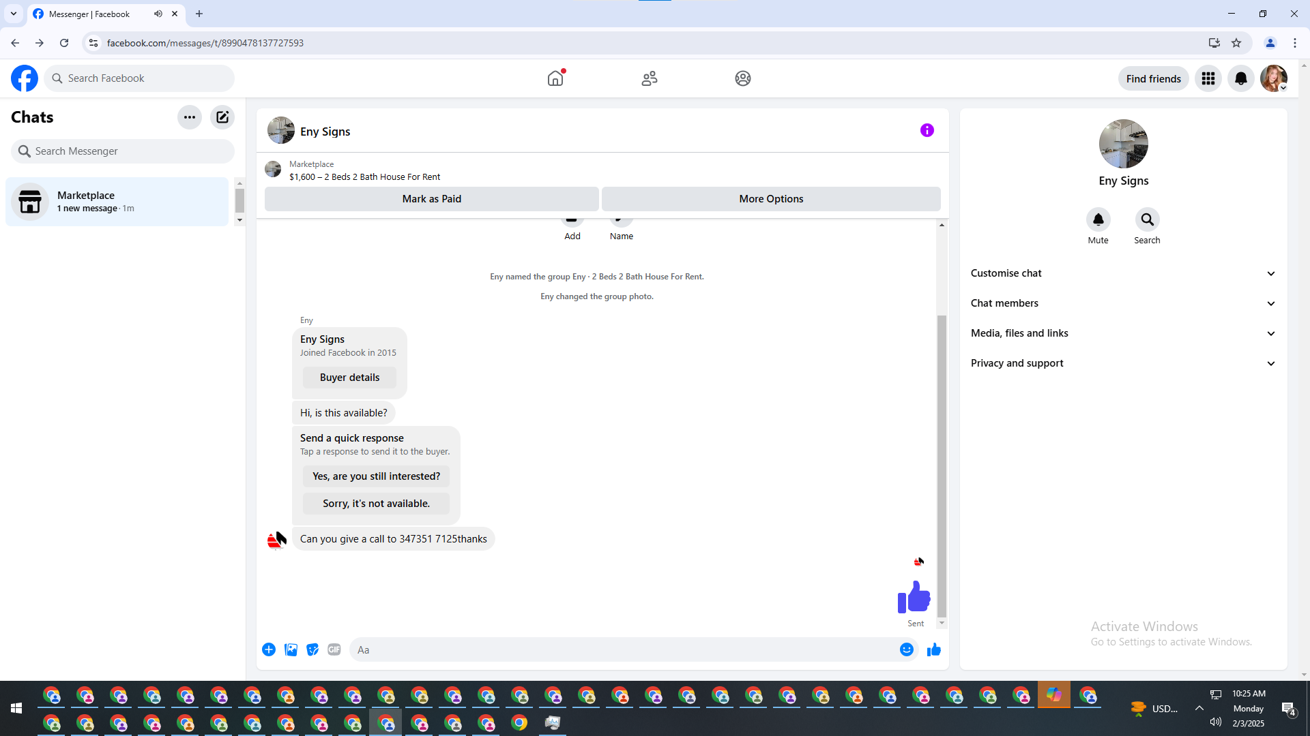Click Eny Signs large profile photo

click(x=1124, y=144)
